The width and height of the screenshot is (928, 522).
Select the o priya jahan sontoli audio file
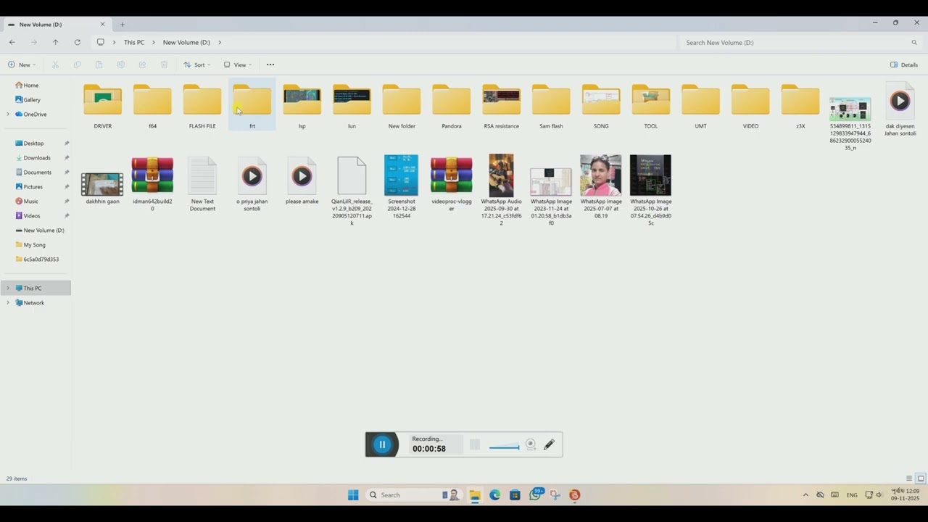(252, 184)
